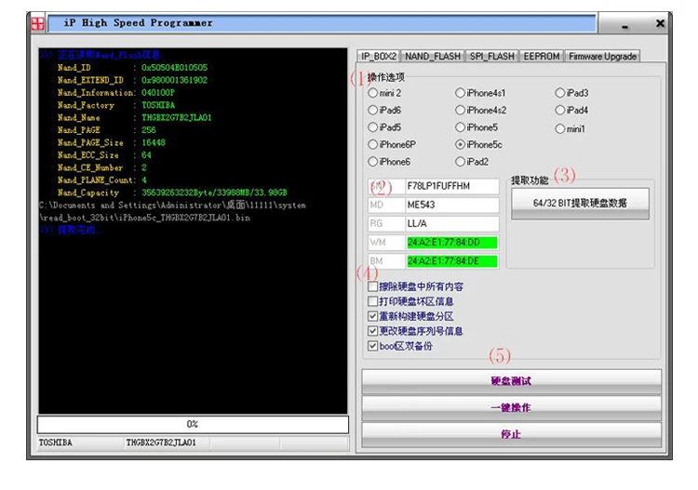Choose the iPad3 device option
The height and width of the screenshot is (490, 698).
click(x=559, y=93)
